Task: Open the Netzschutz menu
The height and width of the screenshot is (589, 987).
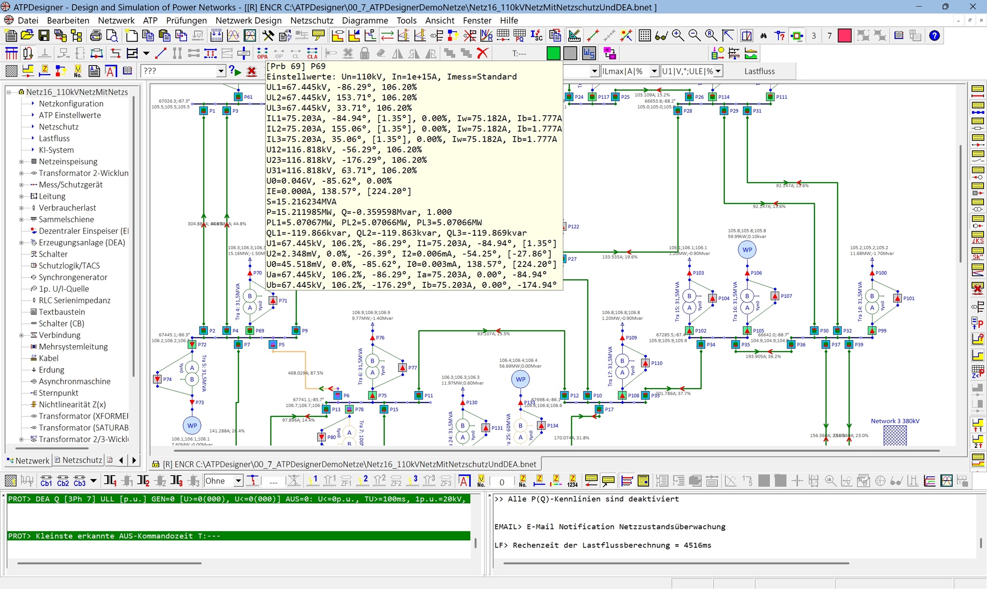Action: (x=311, y=20)
